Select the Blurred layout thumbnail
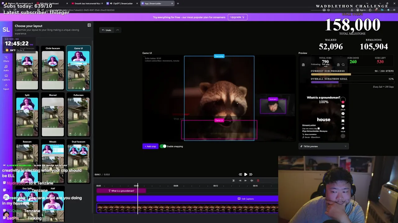 point(53,115)
